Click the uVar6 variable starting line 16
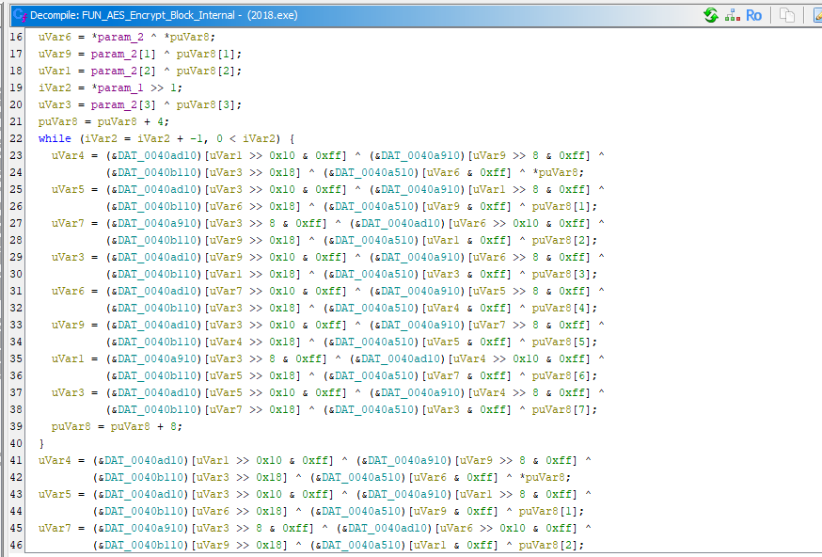This screenshot has height=557, width=822. (55, 37)
